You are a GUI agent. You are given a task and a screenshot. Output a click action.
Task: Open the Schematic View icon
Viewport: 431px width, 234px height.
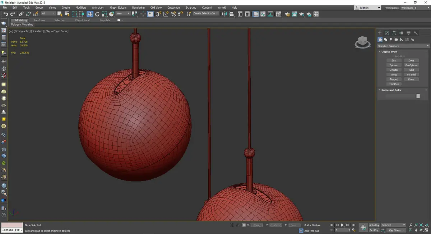(270, 14)
